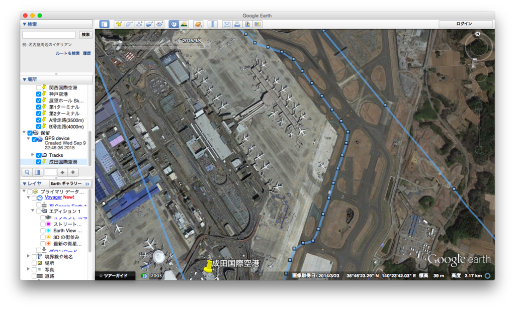Viewport: 515px width, 309px height.
Task: Click the Layers panel vertical scrollbar
Action: [x=90, y=221]
